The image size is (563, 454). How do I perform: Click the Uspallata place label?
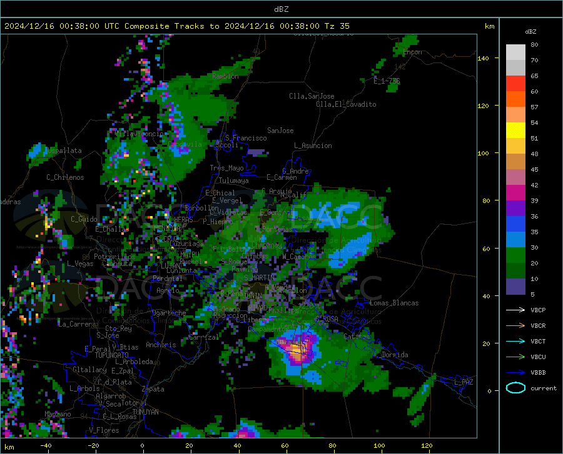click(64, 151)
